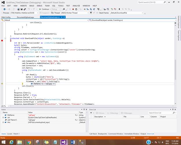181x145 pixels.
Task: Click the breakpoint marker in the editor margin
Action: (2, 41)
